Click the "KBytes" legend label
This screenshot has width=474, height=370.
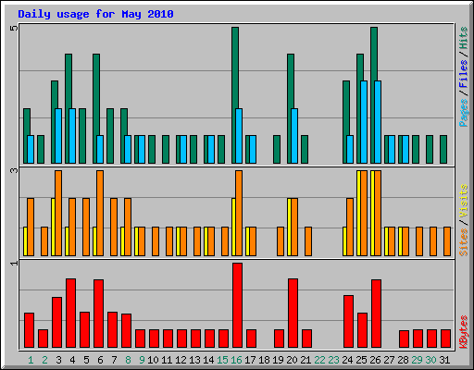[x=463, y=332]
